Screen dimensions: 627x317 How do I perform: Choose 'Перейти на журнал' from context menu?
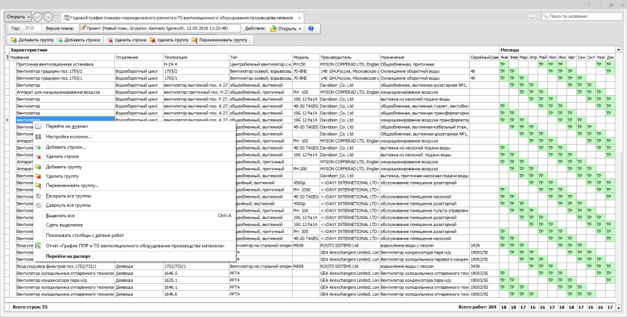66,126
